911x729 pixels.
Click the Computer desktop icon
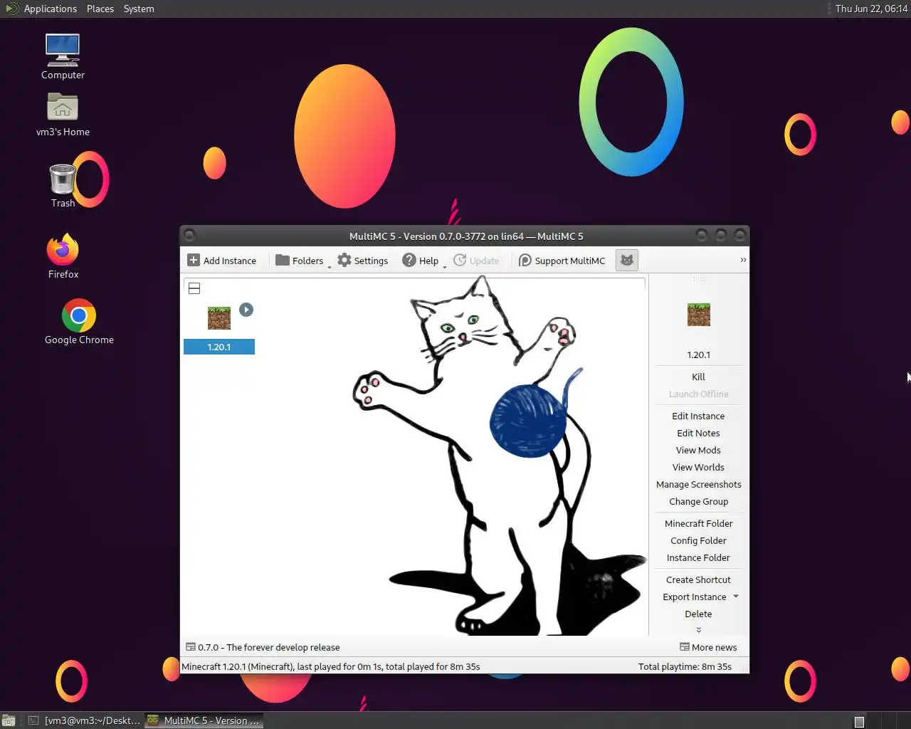[63, 50]
